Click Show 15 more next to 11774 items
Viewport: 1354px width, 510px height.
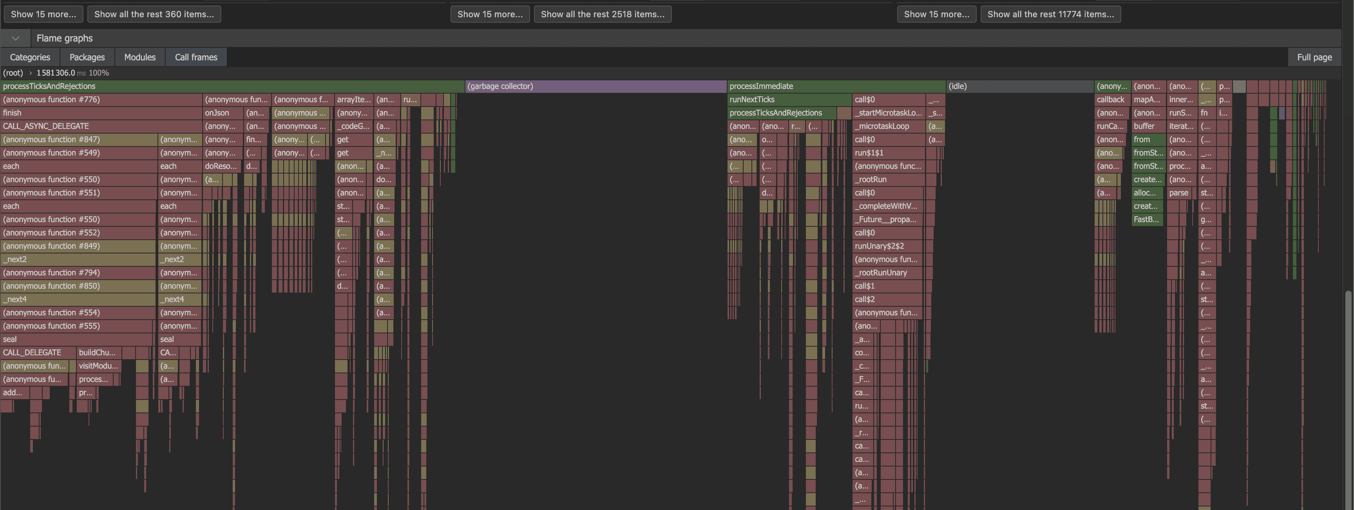937,14
